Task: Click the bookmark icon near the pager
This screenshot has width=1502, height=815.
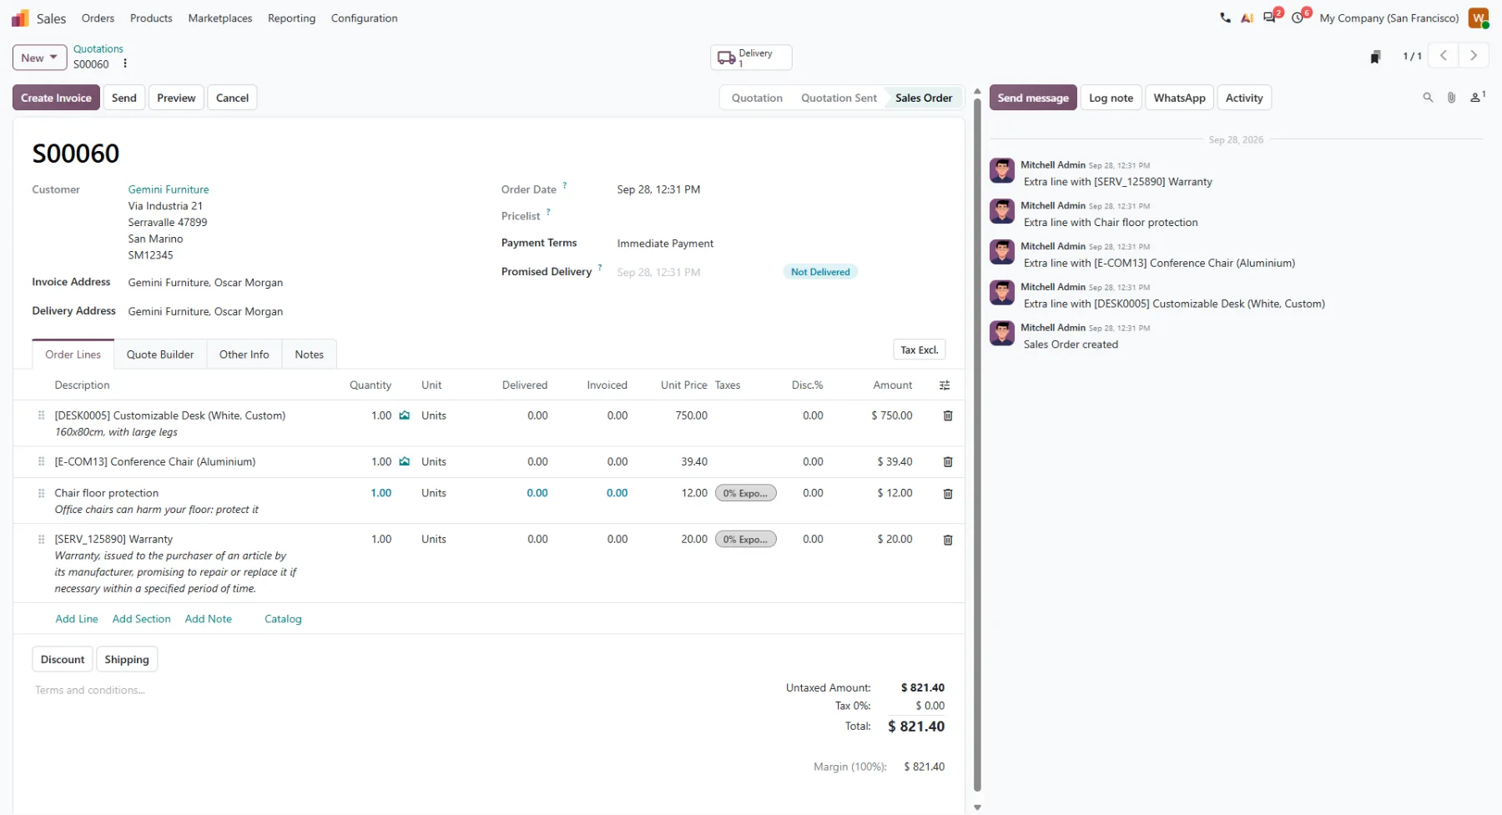Action: pyautogui.click(x=1375, y=57)
